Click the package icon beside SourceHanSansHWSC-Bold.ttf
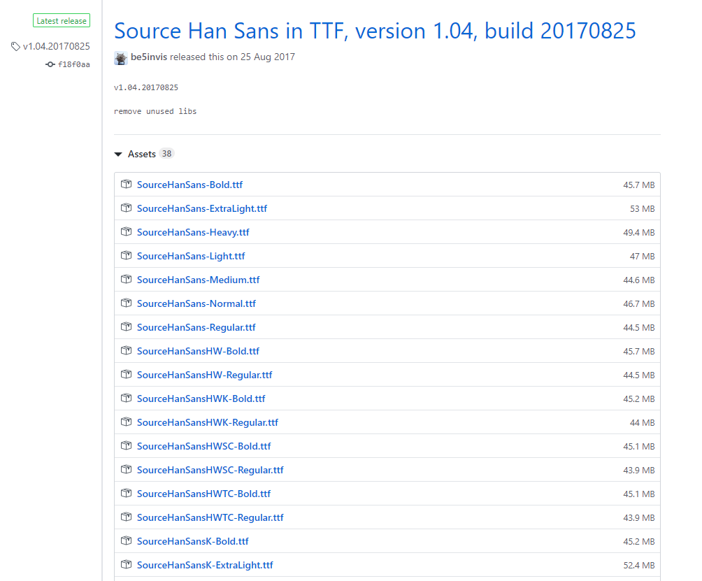Viewport: 702px width, 581px height. coord(127,445)
